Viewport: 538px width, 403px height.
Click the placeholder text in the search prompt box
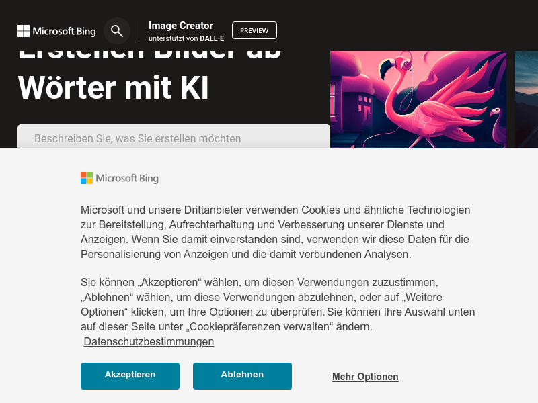point(137,138)
